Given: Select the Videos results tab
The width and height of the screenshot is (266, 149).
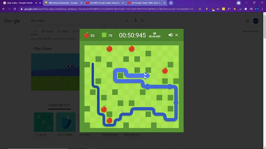Looking at the screenshot, I should (x=63, y=31).
